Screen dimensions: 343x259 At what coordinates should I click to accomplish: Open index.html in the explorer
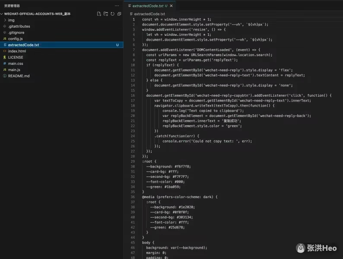click(17, 51)
